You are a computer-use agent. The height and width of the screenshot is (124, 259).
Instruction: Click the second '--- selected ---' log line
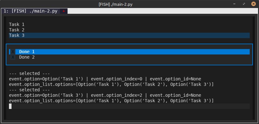[x=29, y=90]
